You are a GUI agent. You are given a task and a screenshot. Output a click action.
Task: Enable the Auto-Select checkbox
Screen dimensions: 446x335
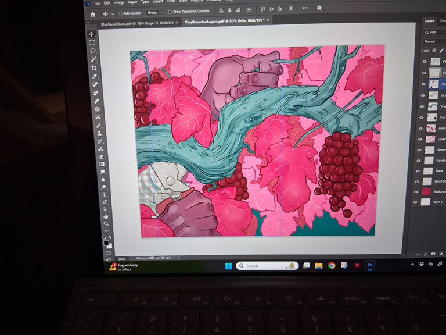pos(120,13)
